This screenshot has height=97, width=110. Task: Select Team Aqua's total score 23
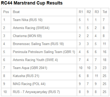(x=105, y=68)
